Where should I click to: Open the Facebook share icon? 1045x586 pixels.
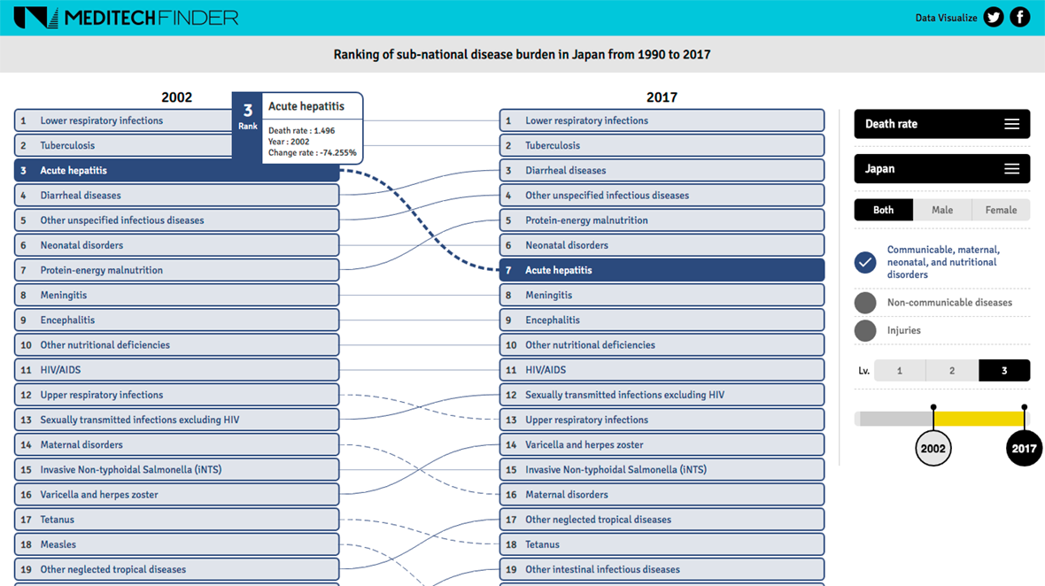coord(1020,18)
